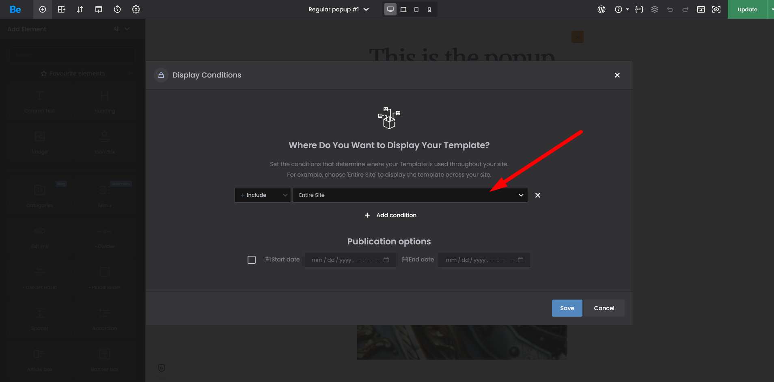Open the settings gear in top toolbar
This screenshot has height=382, width=774.
pos(136,9)
